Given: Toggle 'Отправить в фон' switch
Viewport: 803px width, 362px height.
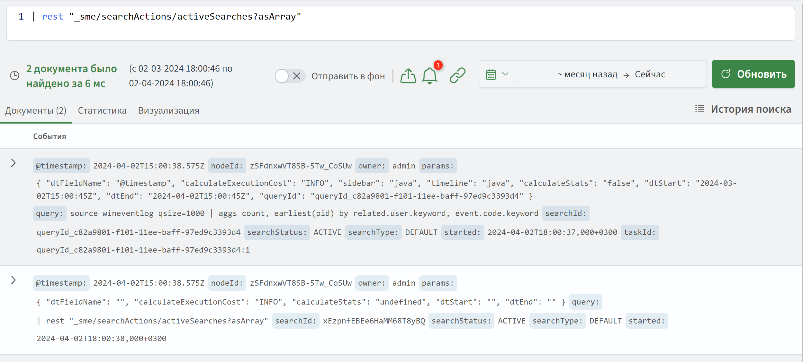Looking at the screenshot, I should point(290,76).
